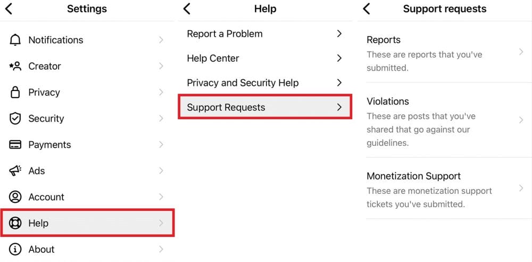The width and height of the screenshot is (532, 262).
Task: Expand the Violations chevron arrow
Action: point(521,120)
